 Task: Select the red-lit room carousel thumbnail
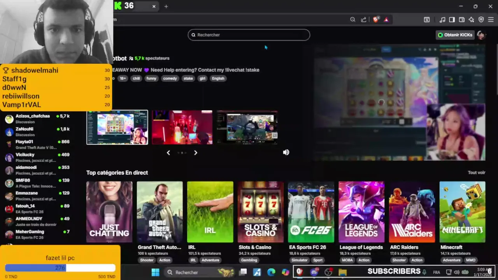pyautogui.click(x=182, y=127)
